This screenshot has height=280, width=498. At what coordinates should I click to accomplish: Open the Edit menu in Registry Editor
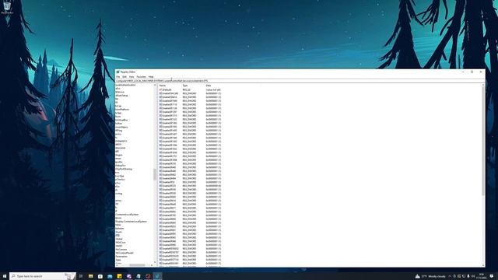pos(124,77)
